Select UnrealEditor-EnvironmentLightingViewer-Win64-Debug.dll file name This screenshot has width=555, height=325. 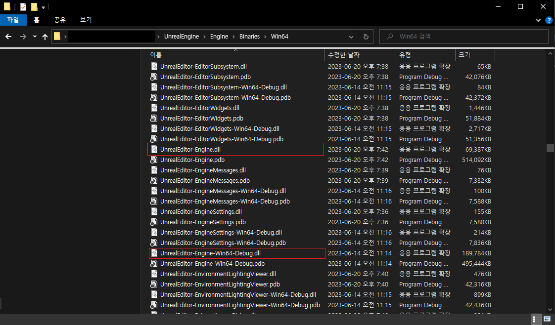(x=238, y=294)
